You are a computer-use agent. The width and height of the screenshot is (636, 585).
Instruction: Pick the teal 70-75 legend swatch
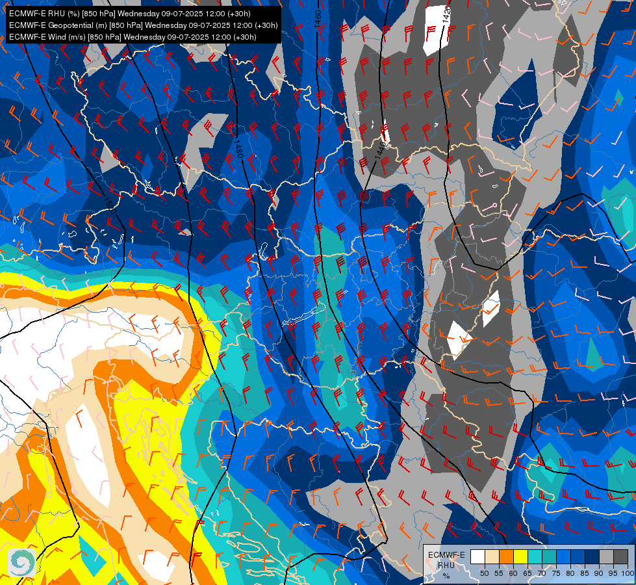[x=549, y=556]
